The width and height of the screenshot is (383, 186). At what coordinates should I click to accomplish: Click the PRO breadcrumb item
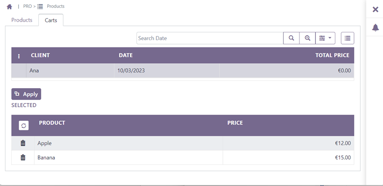point(27,6)
